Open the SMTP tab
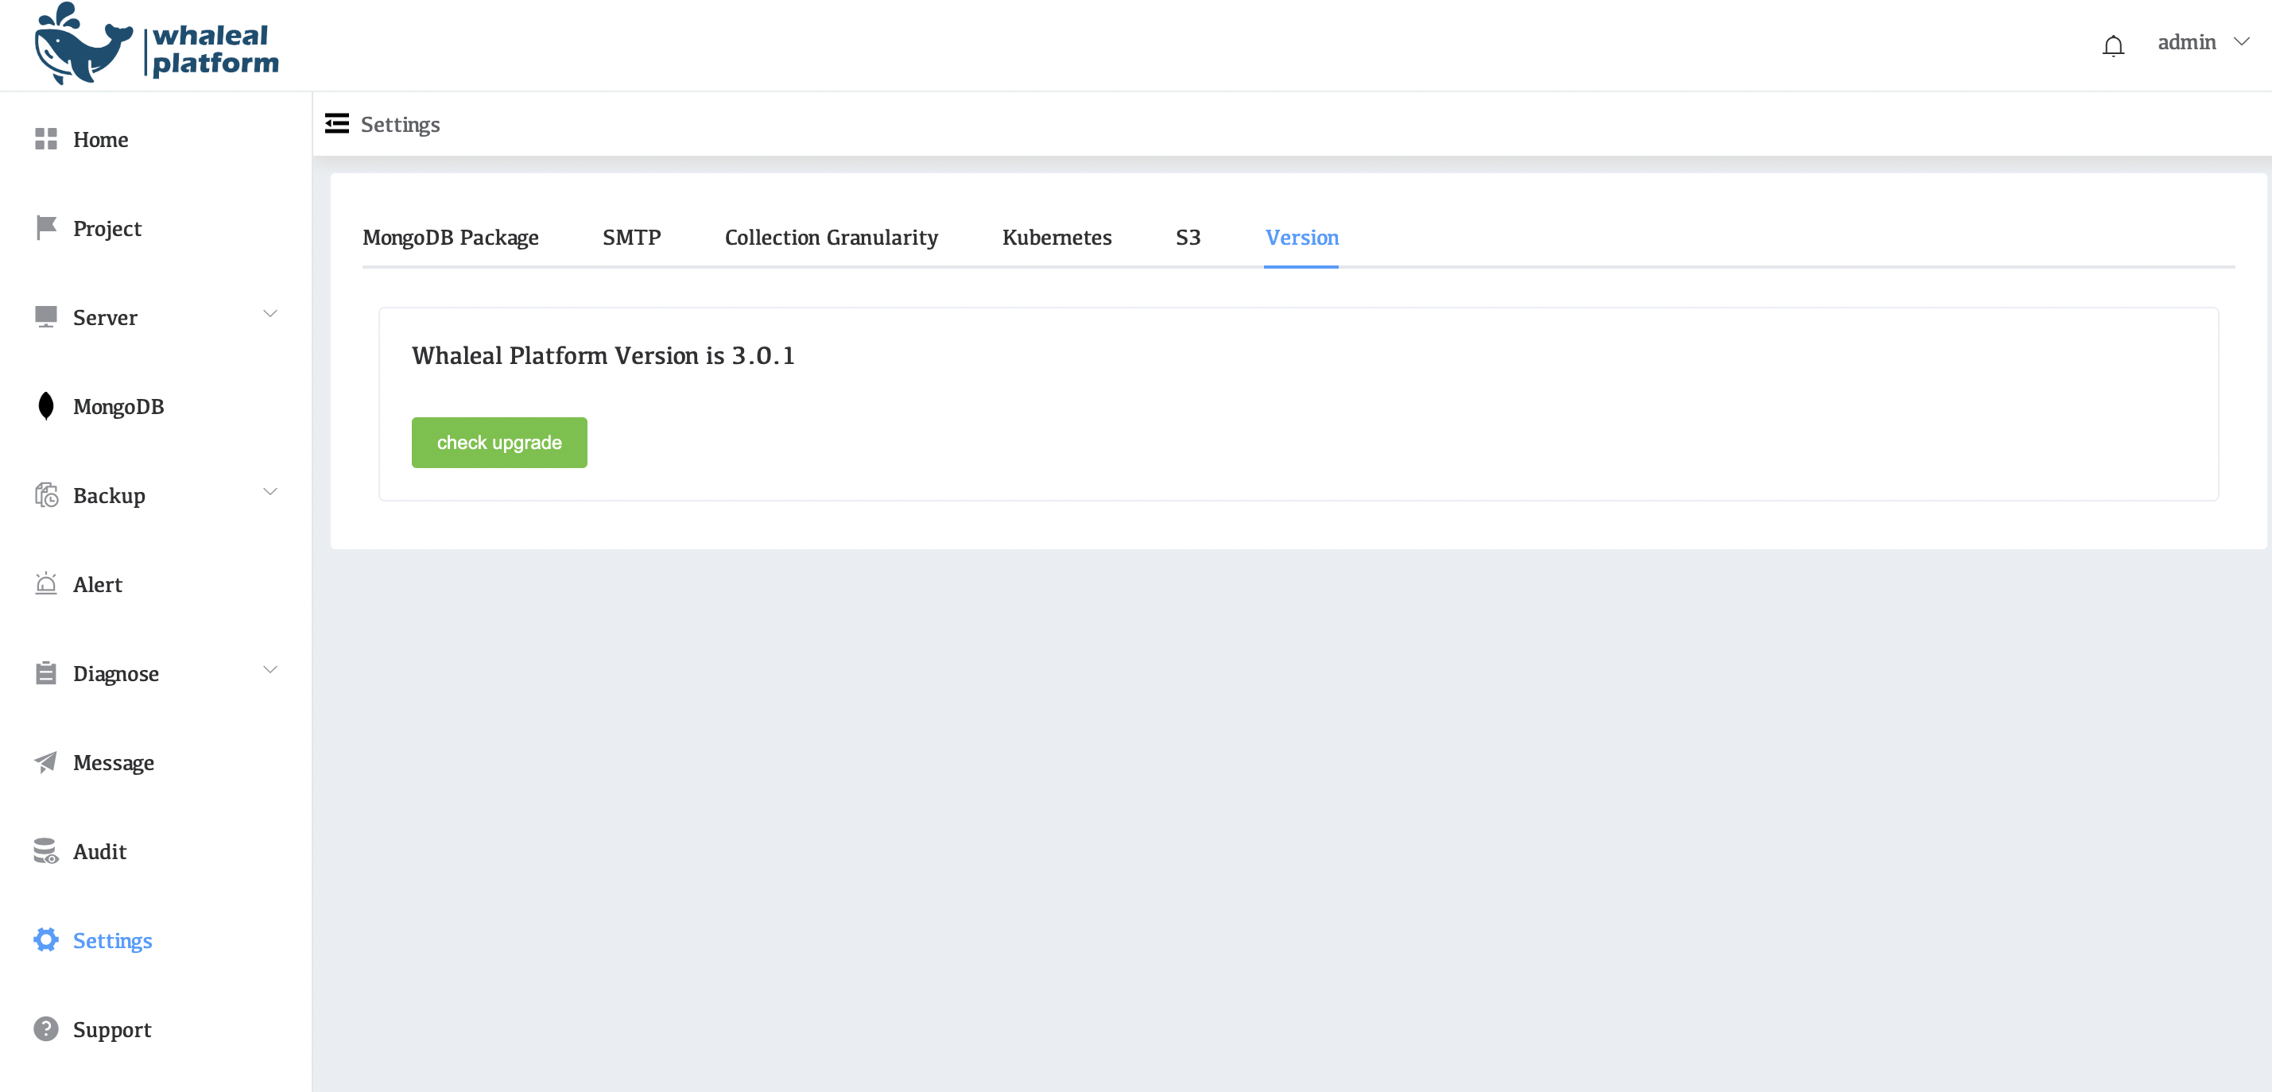2272x1092 pixels. tap(630, 238)
